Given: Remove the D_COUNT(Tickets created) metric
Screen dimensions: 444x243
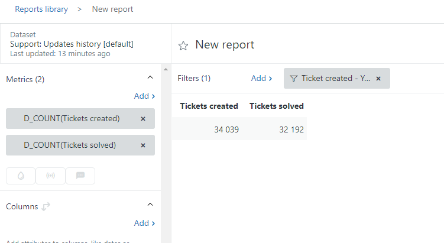Looking at the screenshot, I should (x=143, y=119).
